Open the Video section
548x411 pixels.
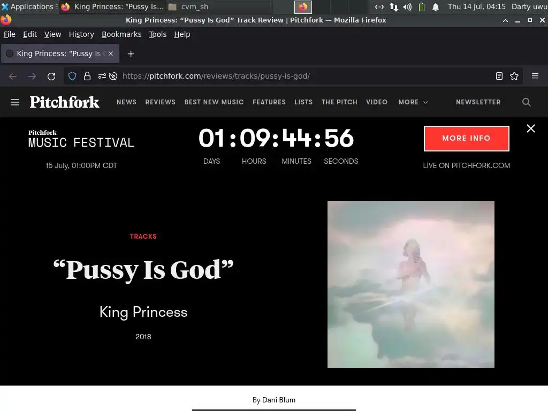377,102
